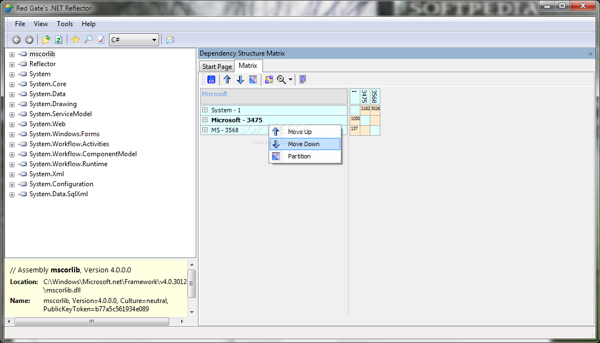Click the matrix zoom magnifier icon

pos(281,79)
